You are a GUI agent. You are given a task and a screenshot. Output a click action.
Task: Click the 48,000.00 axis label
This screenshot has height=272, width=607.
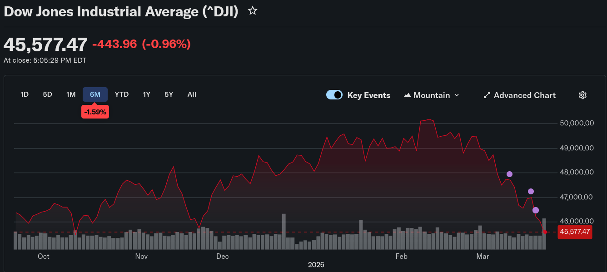tap(576, 173)
